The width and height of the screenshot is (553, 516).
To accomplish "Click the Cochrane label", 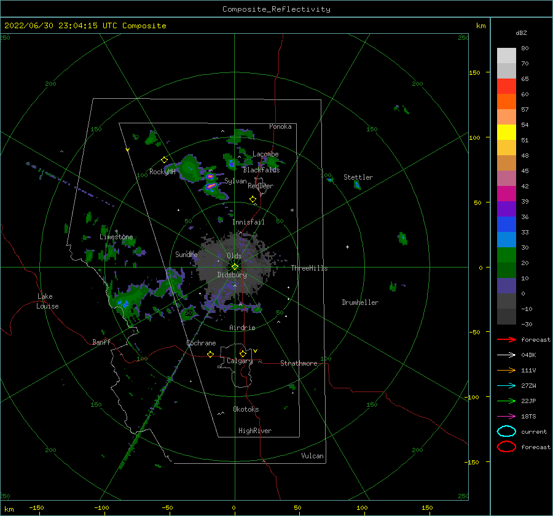I will pyautogui.click(x=201, y=343).
